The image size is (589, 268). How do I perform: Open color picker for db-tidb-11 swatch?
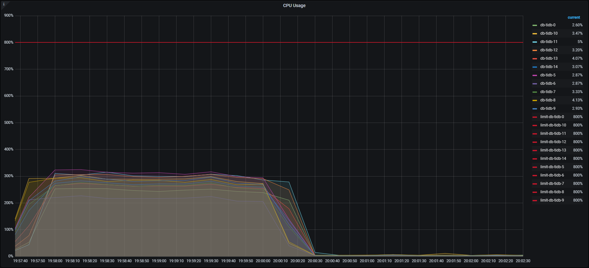(x=534, y=42)
